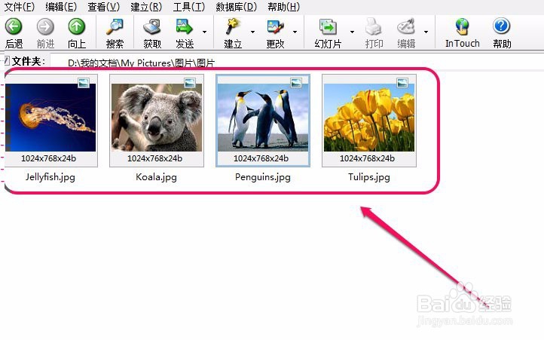Expand the Modify (更改) dropdown arrow
The image size is (544, 340).
click(295, 32)
